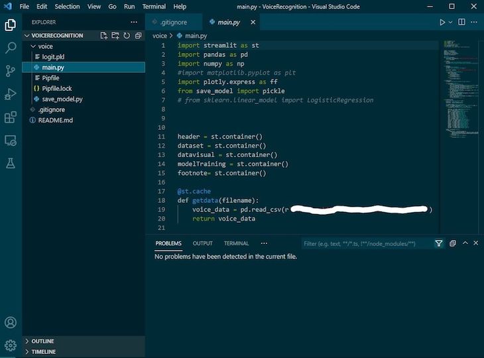Click the problems filter text field
Screen dimensions: 484x358
[x=365, y=243]
